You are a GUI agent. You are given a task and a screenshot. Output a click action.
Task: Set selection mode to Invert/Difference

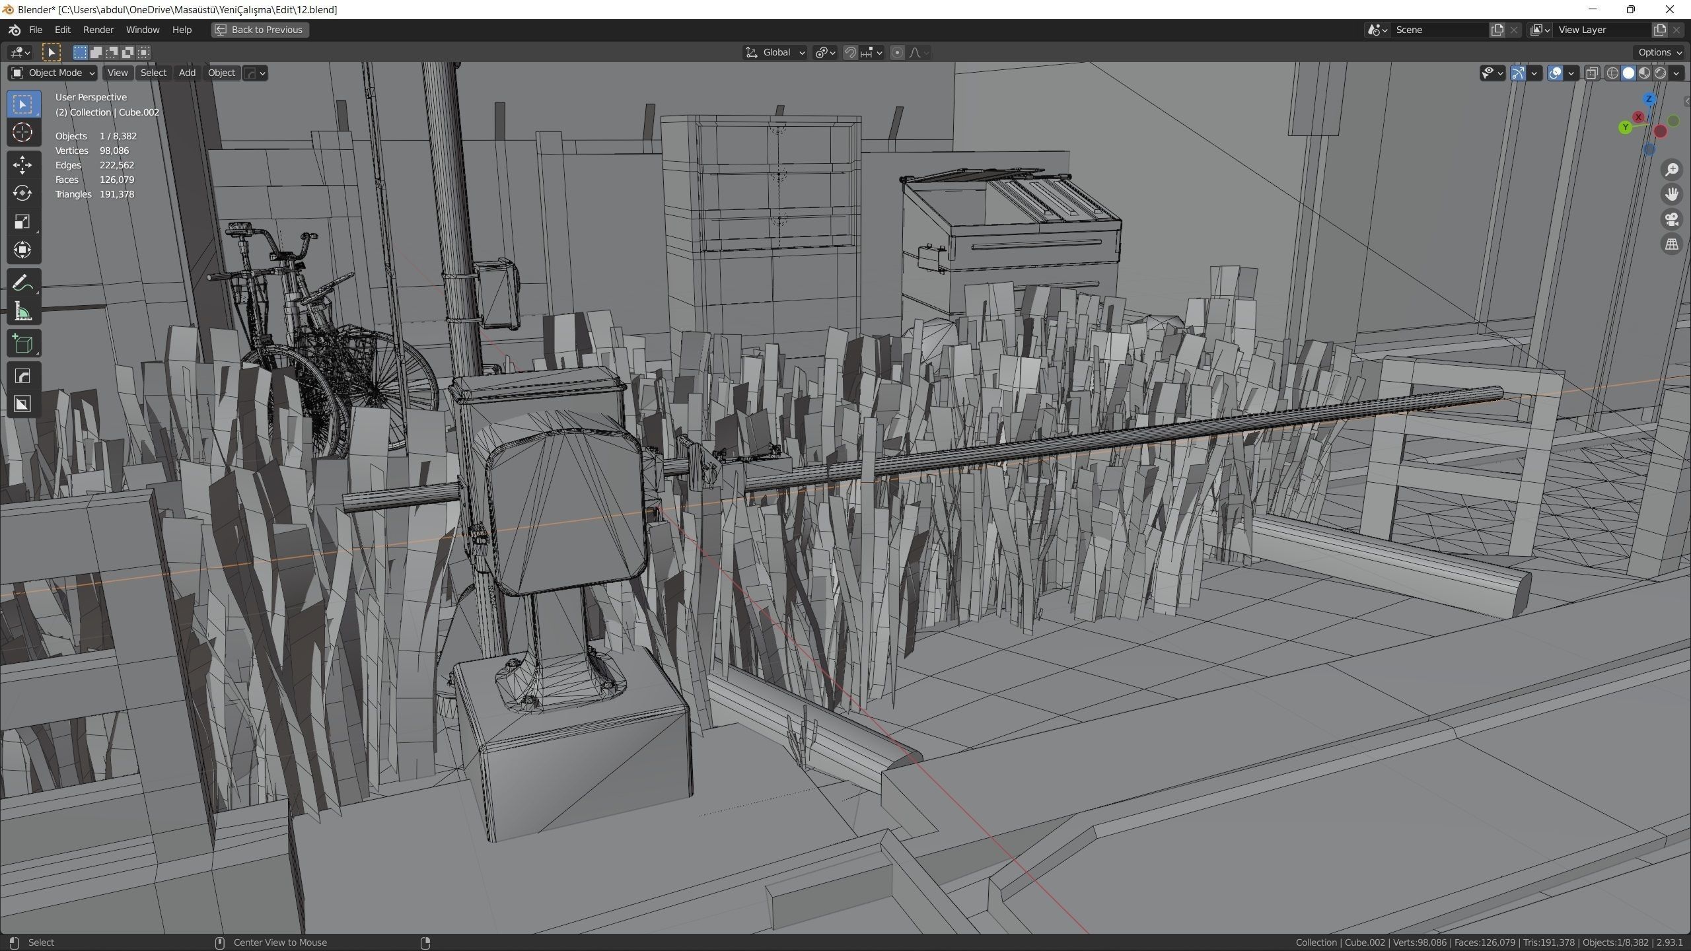tap(127, 52)
